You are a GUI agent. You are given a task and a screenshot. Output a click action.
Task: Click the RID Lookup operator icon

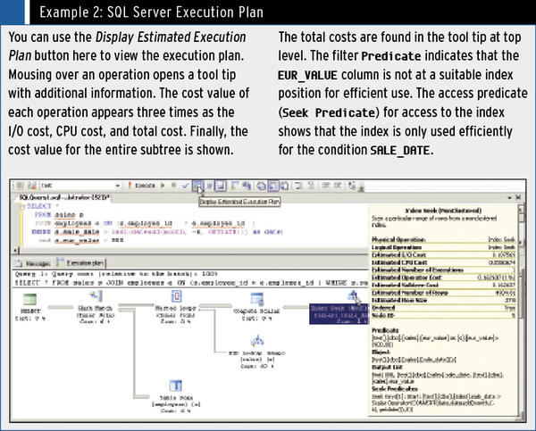tap(257, 341)
